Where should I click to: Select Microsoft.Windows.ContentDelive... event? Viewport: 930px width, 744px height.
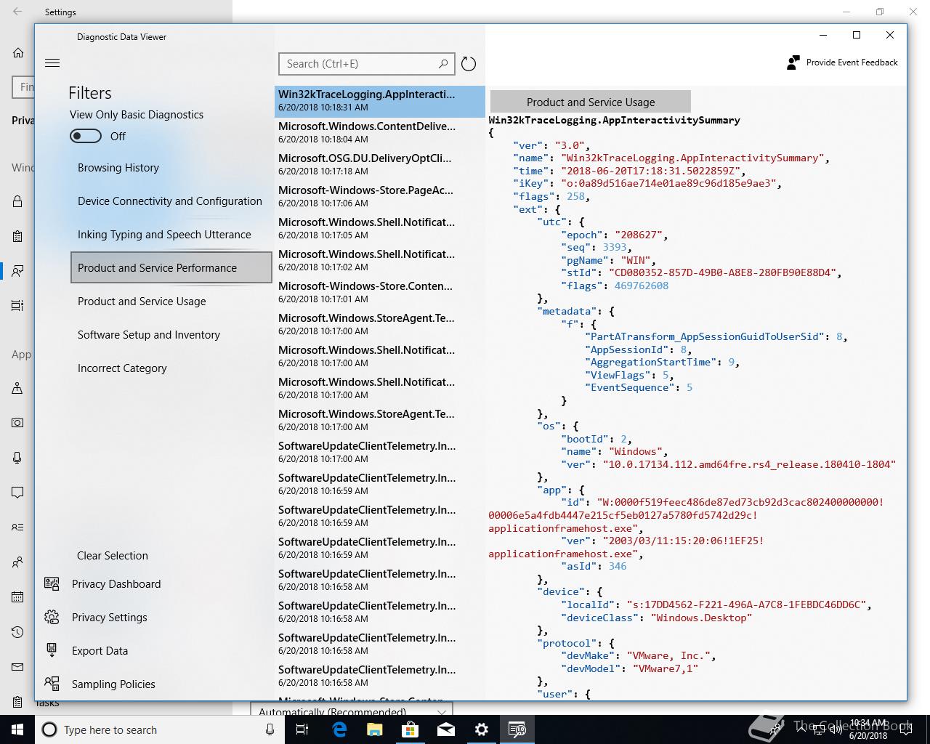[379, 133]
